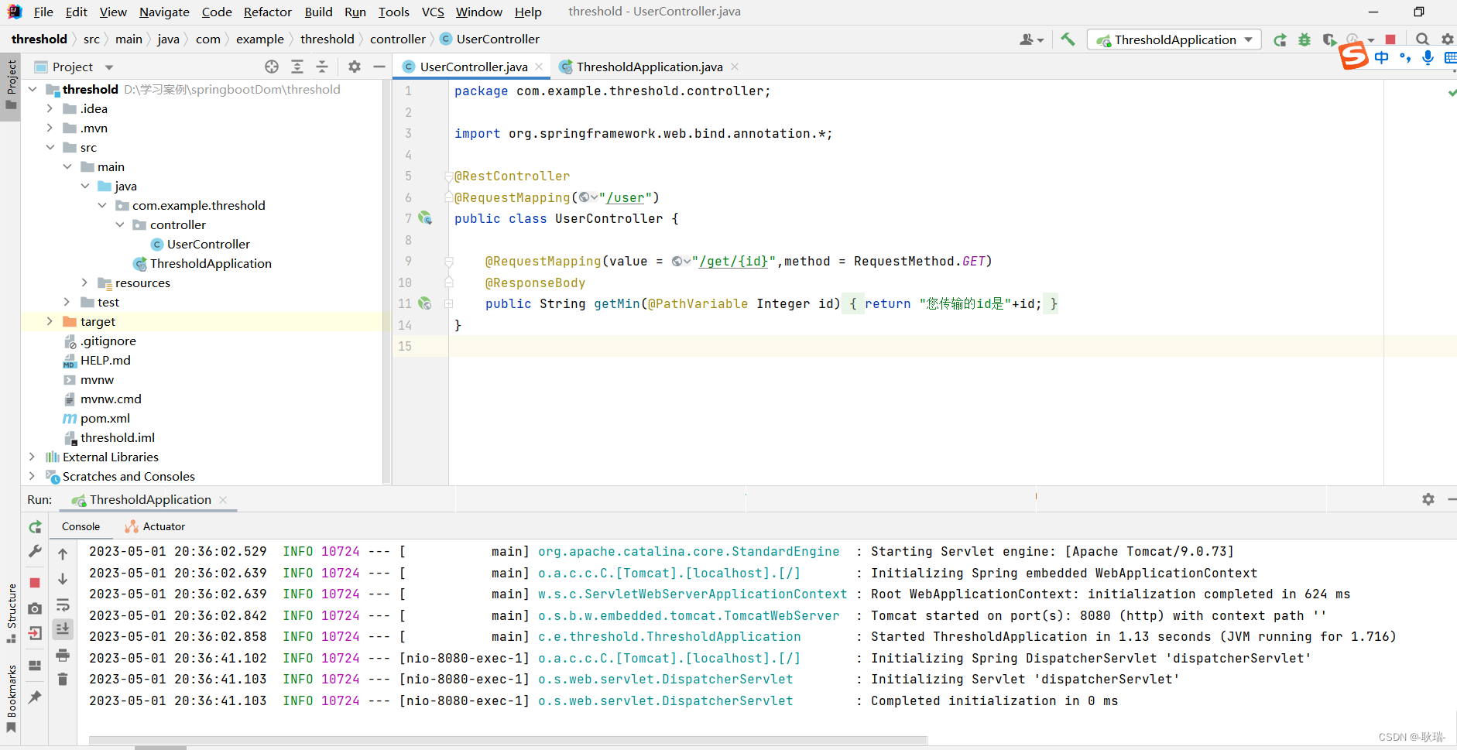
Task: Open the File menu
Action: point(43,12)
